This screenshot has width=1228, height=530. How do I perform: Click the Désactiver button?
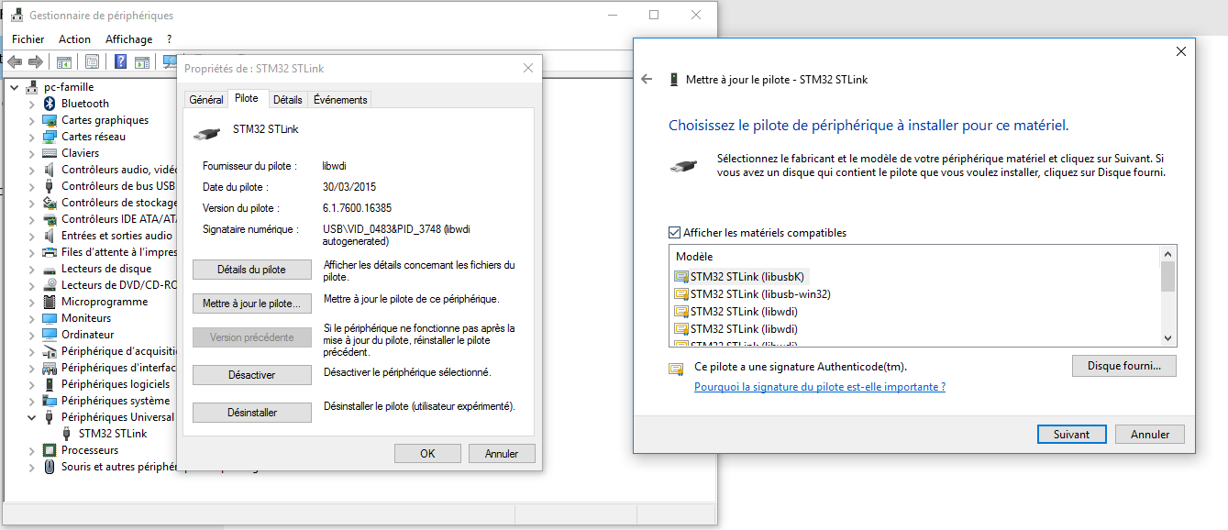[x=252, y=375]
